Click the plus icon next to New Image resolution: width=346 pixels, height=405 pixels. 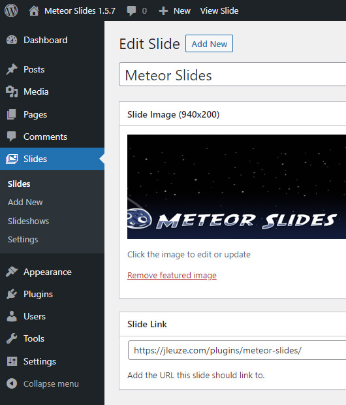[x=163, y=11]
